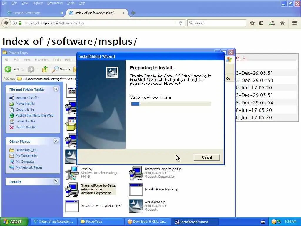The width and height of the screenshot is (301, 226).
Task: Click Copy this file task
Action: 25,109
